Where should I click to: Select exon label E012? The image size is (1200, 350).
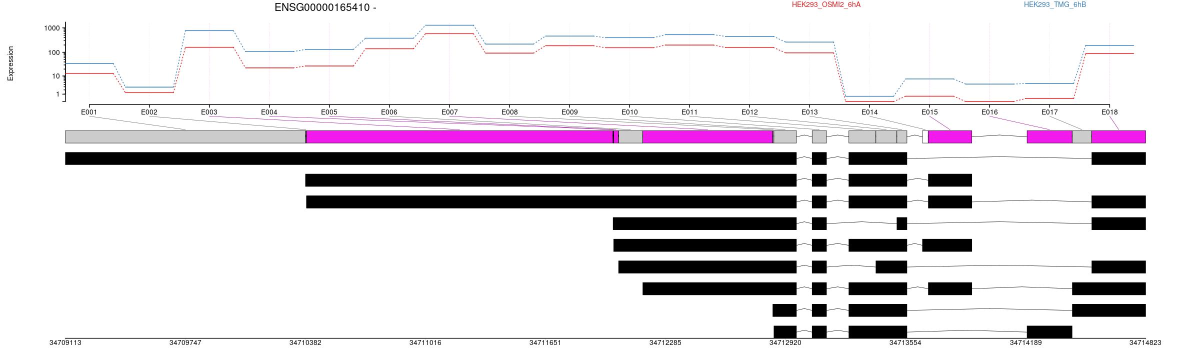(749, 112)
